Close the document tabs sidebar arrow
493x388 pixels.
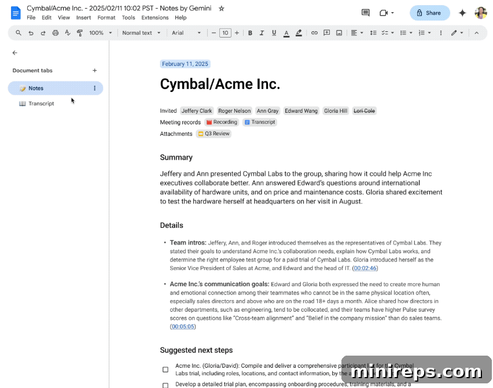(15, 53)
